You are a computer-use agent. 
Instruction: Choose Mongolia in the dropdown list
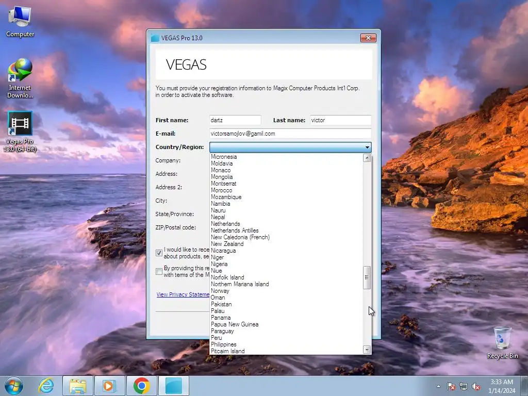click(x=286, y=177)
